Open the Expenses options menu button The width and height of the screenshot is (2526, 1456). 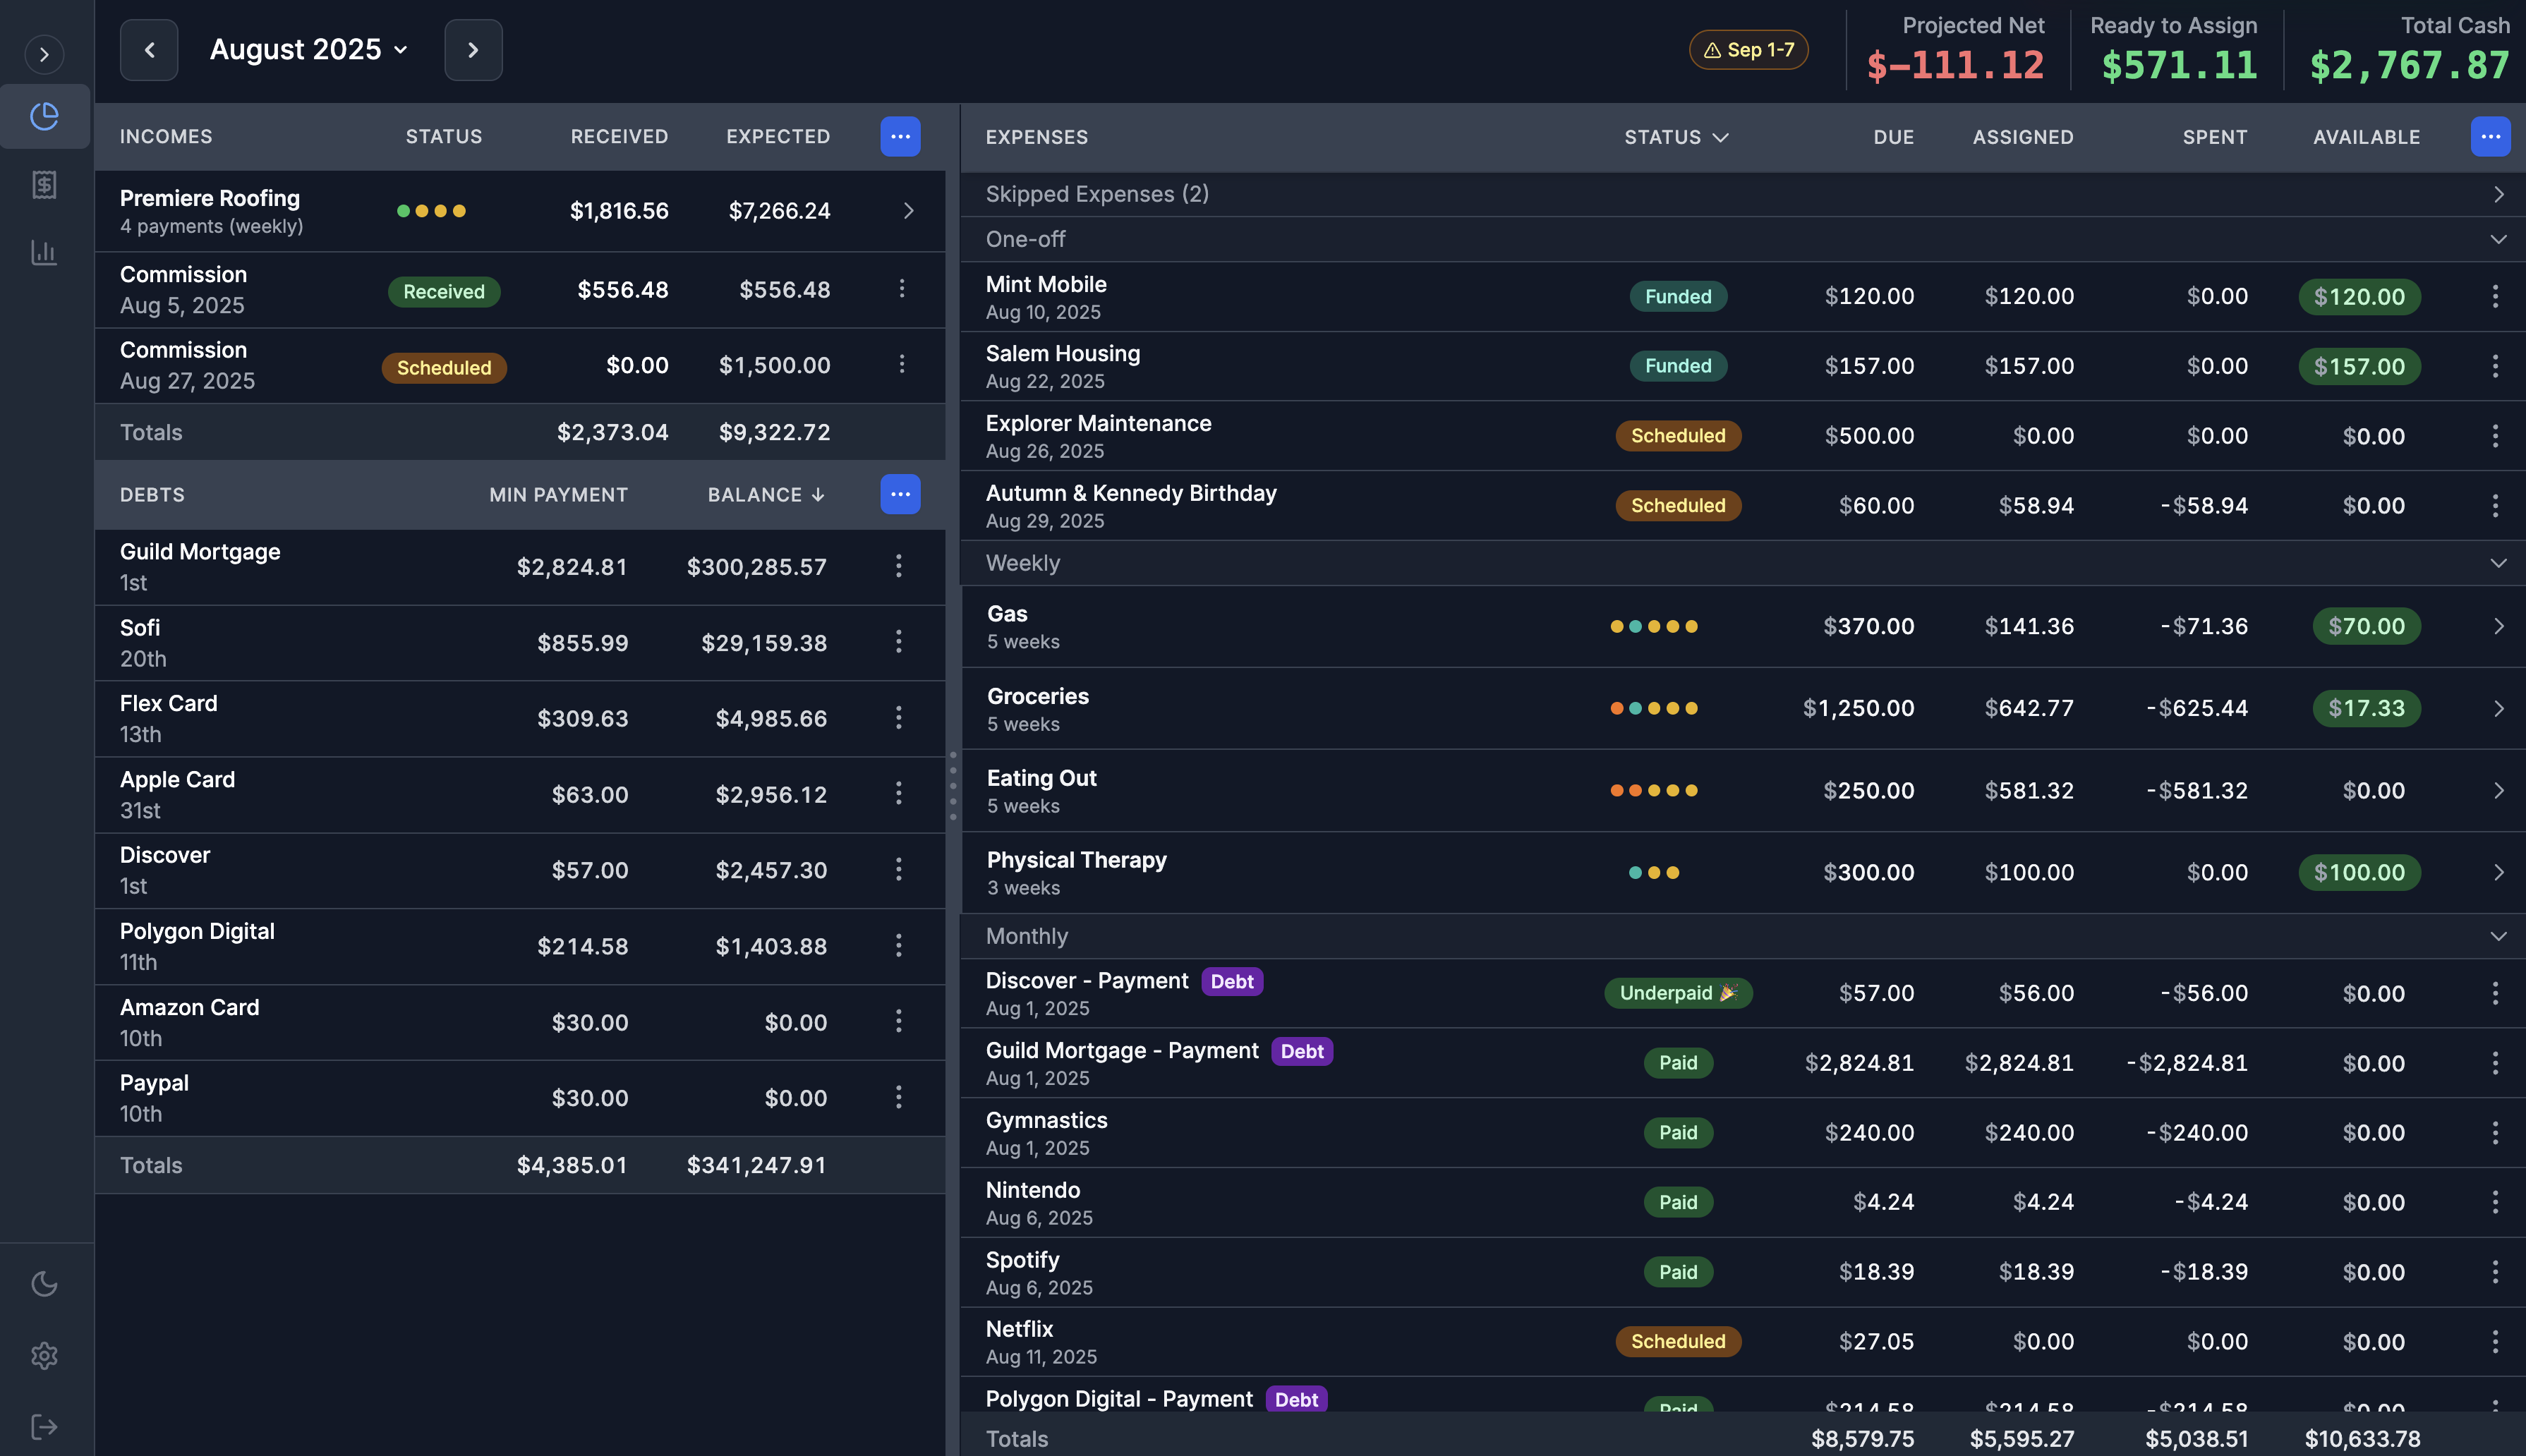pos(2490,136)
